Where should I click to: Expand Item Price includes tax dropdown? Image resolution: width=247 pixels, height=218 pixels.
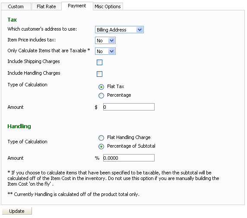tap(105, 41)
